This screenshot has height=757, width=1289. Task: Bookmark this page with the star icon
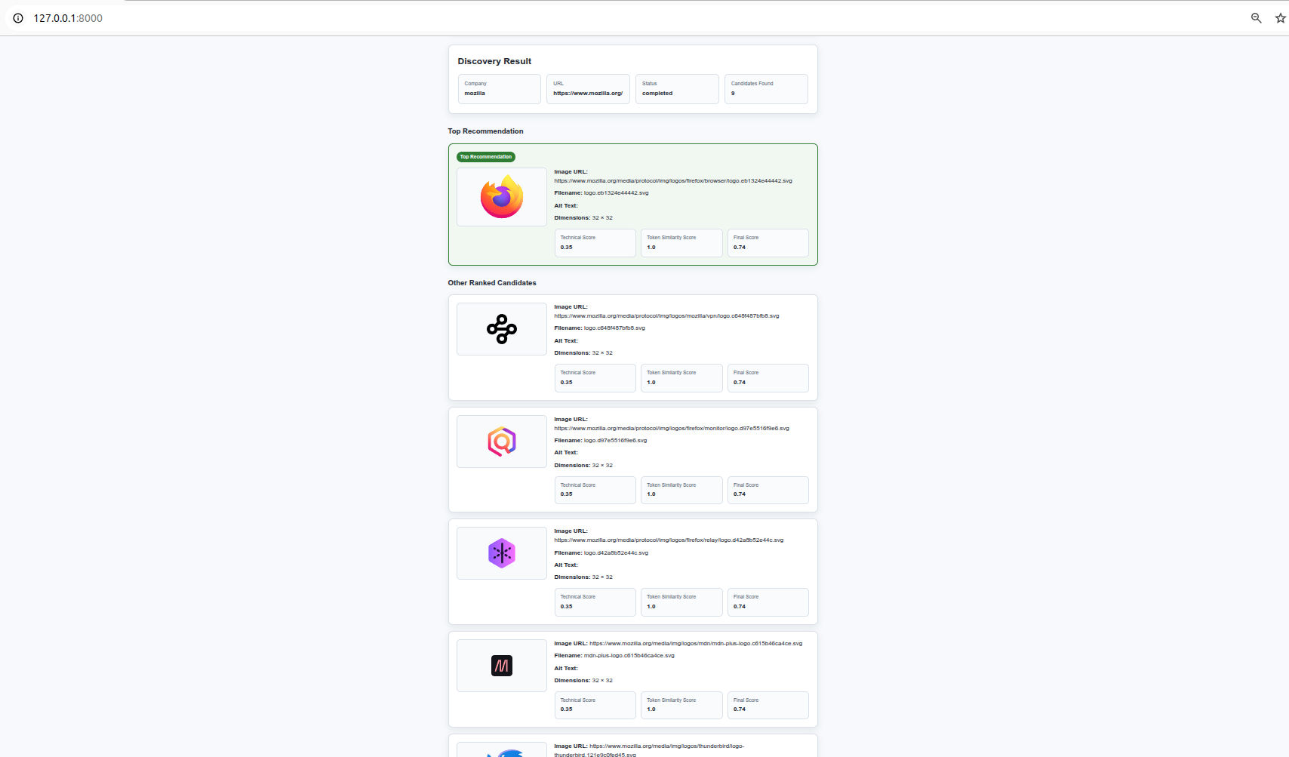coord(1281,18)
